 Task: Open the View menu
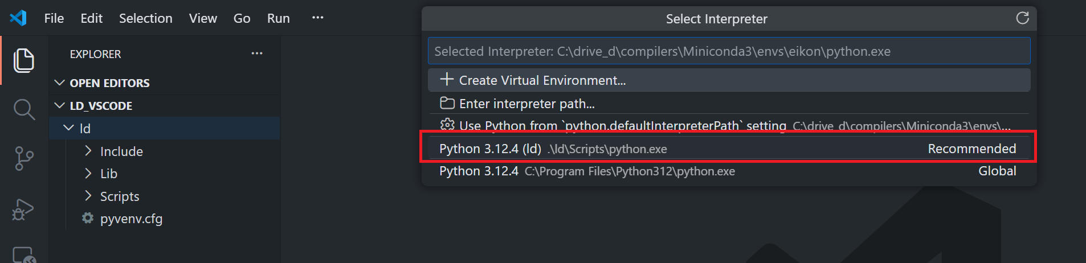point(203,18)
